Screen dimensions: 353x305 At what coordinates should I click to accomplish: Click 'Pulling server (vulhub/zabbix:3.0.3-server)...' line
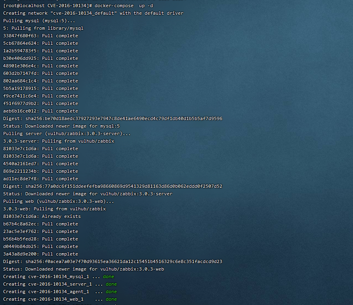tap(67, 134)
